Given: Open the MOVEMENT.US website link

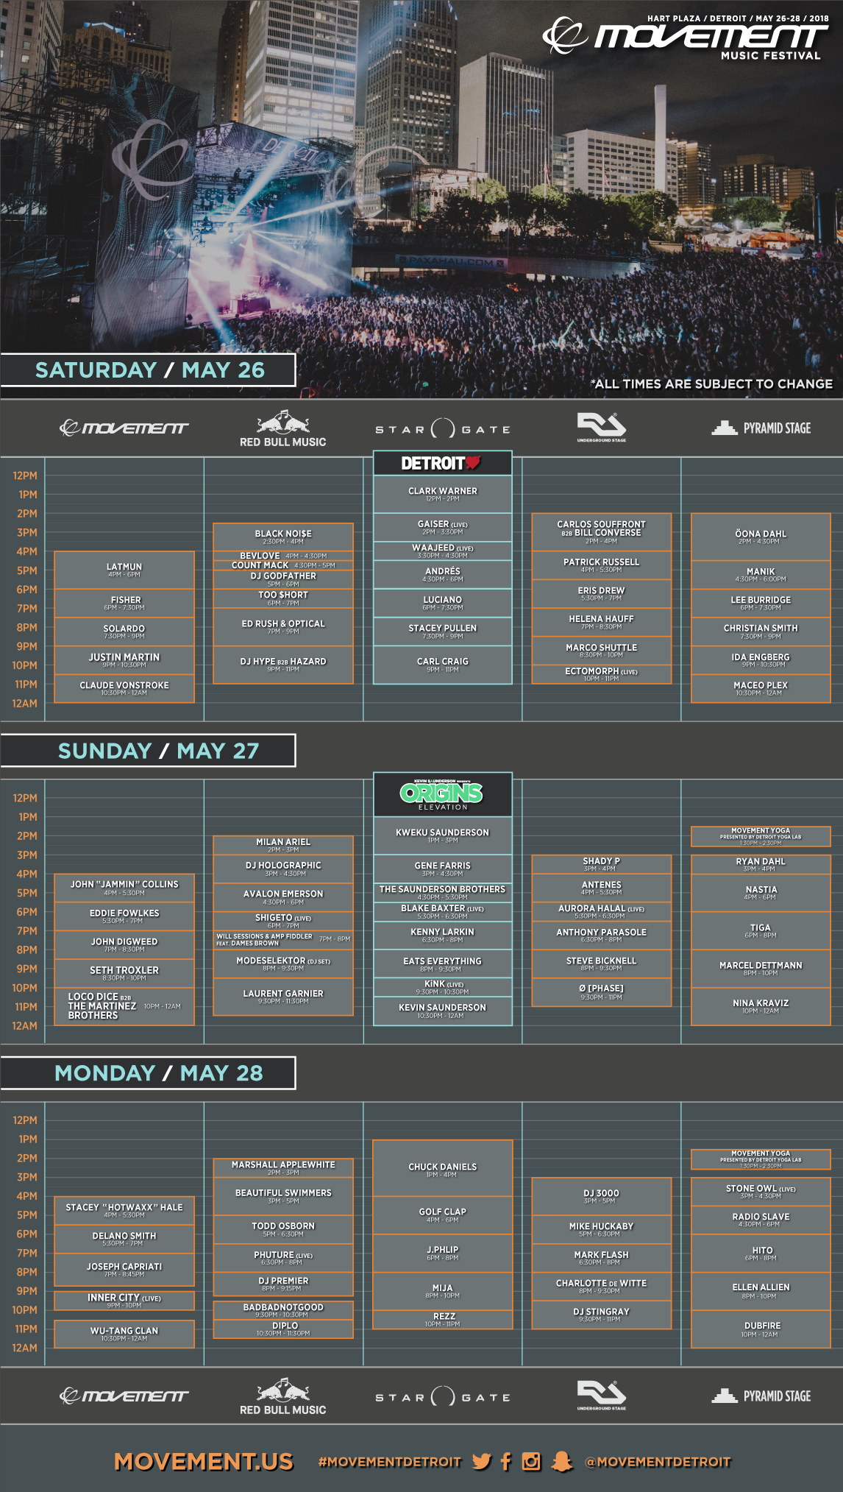Looking at the screenshot, I should (x=204, y=1462).
